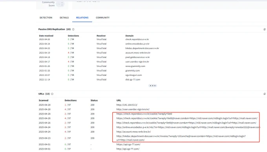Click domain pwd.getdocservice.r-e.kr
Viewport: 267px width, 152px height.
pyautogui.click(x=137, y=57)
